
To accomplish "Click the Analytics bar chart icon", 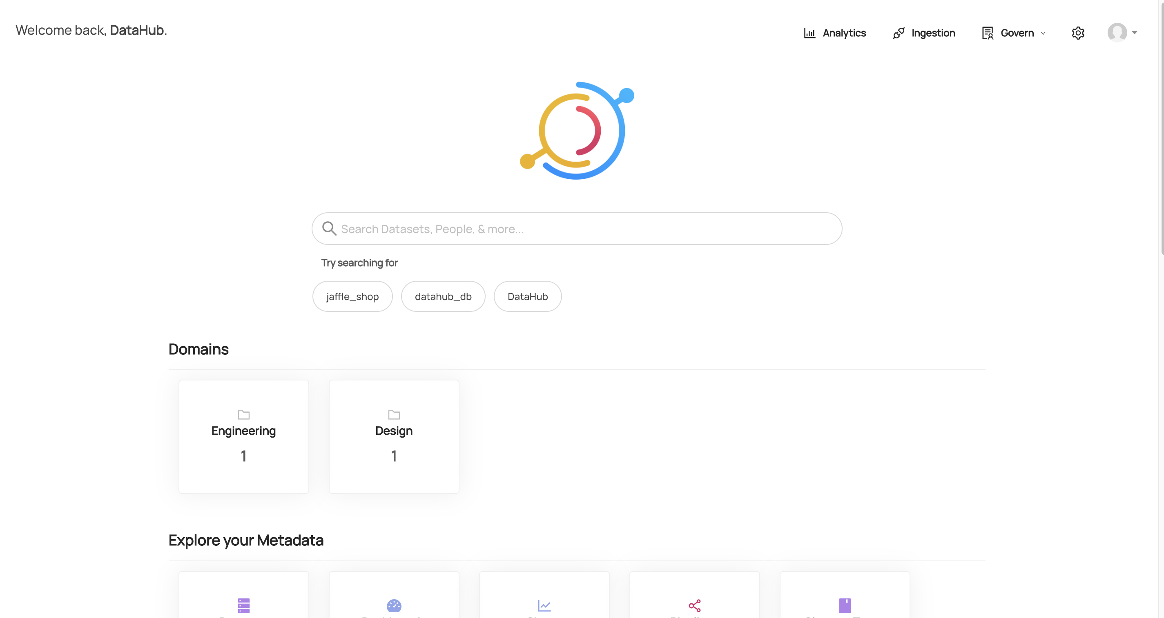I will pos(809,33).
